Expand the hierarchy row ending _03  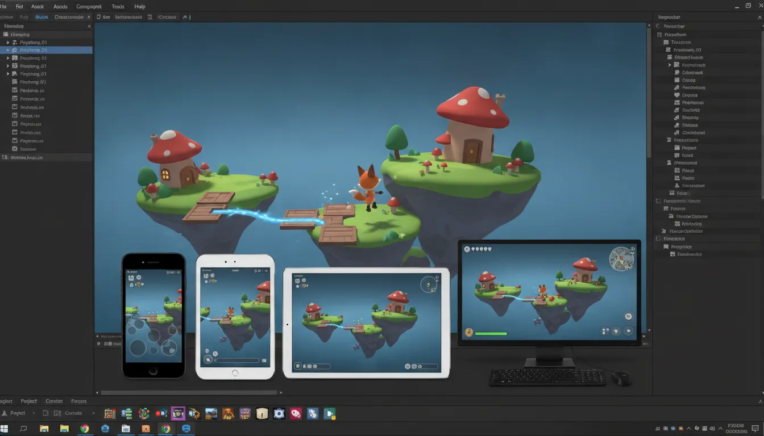click(x=8, y=74)
